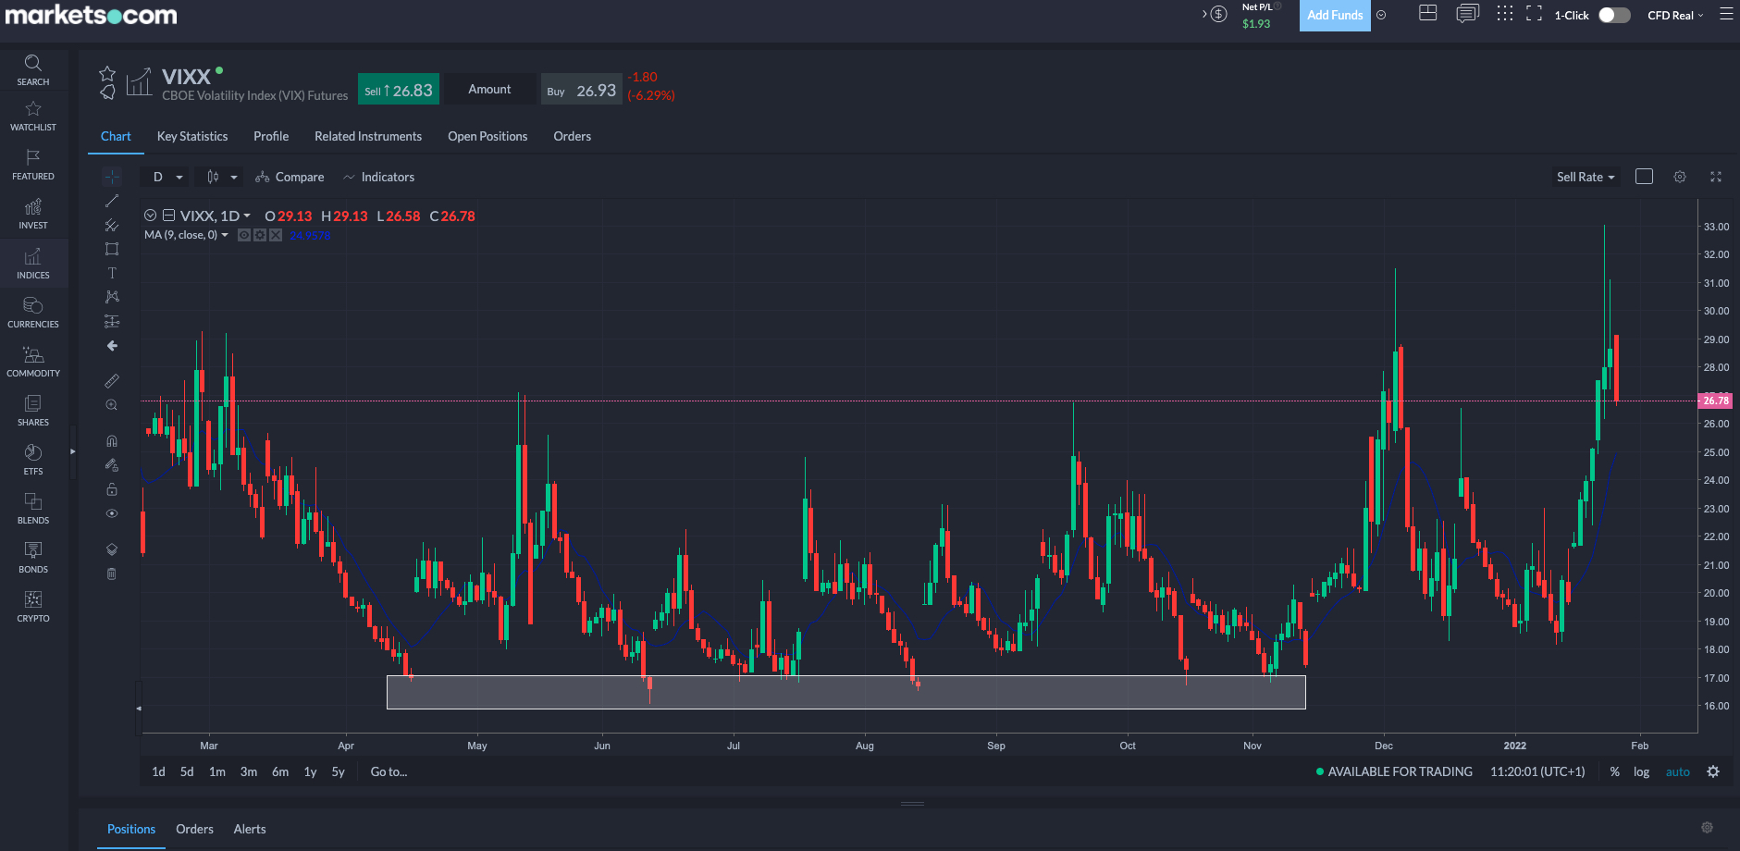This screenshot has height=851, width=1740.
Task: Select the text annotation tool
Action: pos(112,273)
